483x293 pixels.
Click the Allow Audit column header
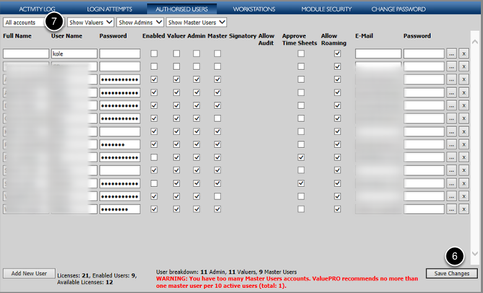[x=266, y=40]
